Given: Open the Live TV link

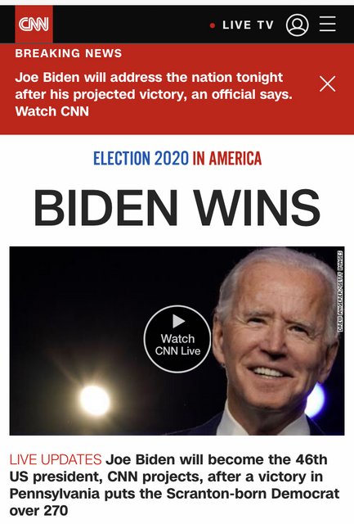Looking at the screenshot, I should point(248,25).
